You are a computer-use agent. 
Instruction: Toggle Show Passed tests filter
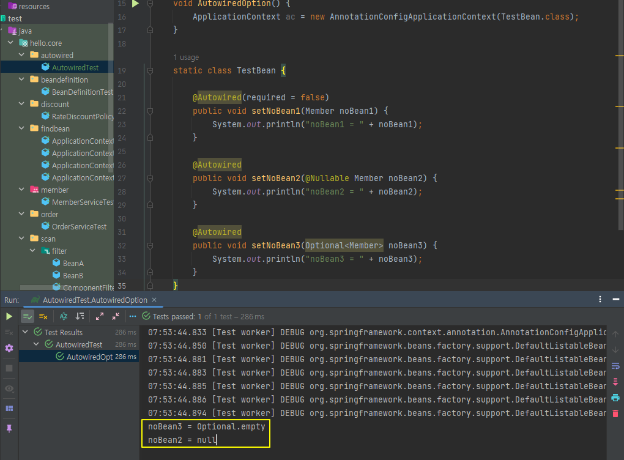coord(27,317)
